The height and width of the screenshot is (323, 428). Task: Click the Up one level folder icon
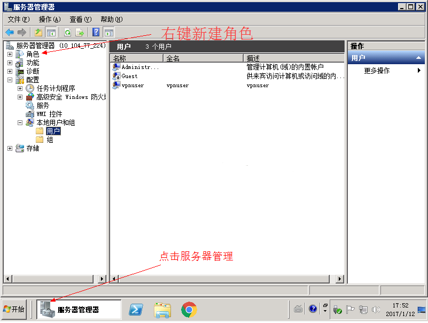(x=38, y=32)
